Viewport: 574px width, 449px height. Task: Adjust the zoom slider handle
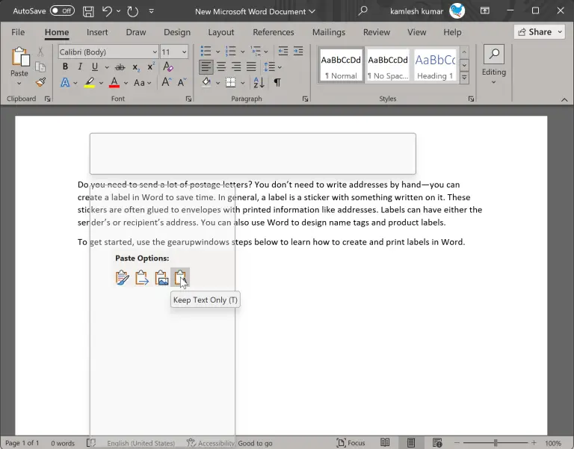click(x=496, y=443)
